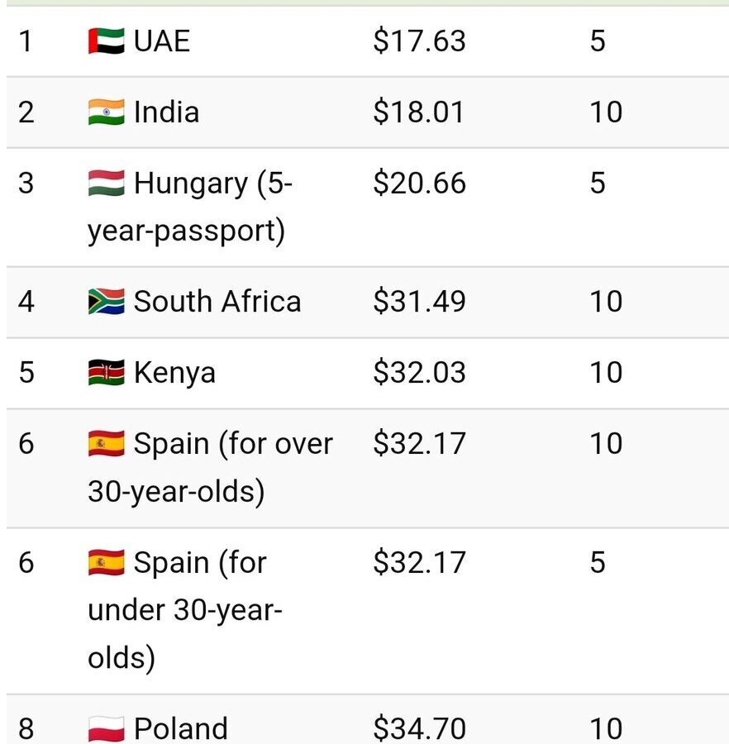Image resolution: width=729 pixels, height=744 pixels.
Task: Click the $32.03 price for Kenya
Action: point(419,373)
